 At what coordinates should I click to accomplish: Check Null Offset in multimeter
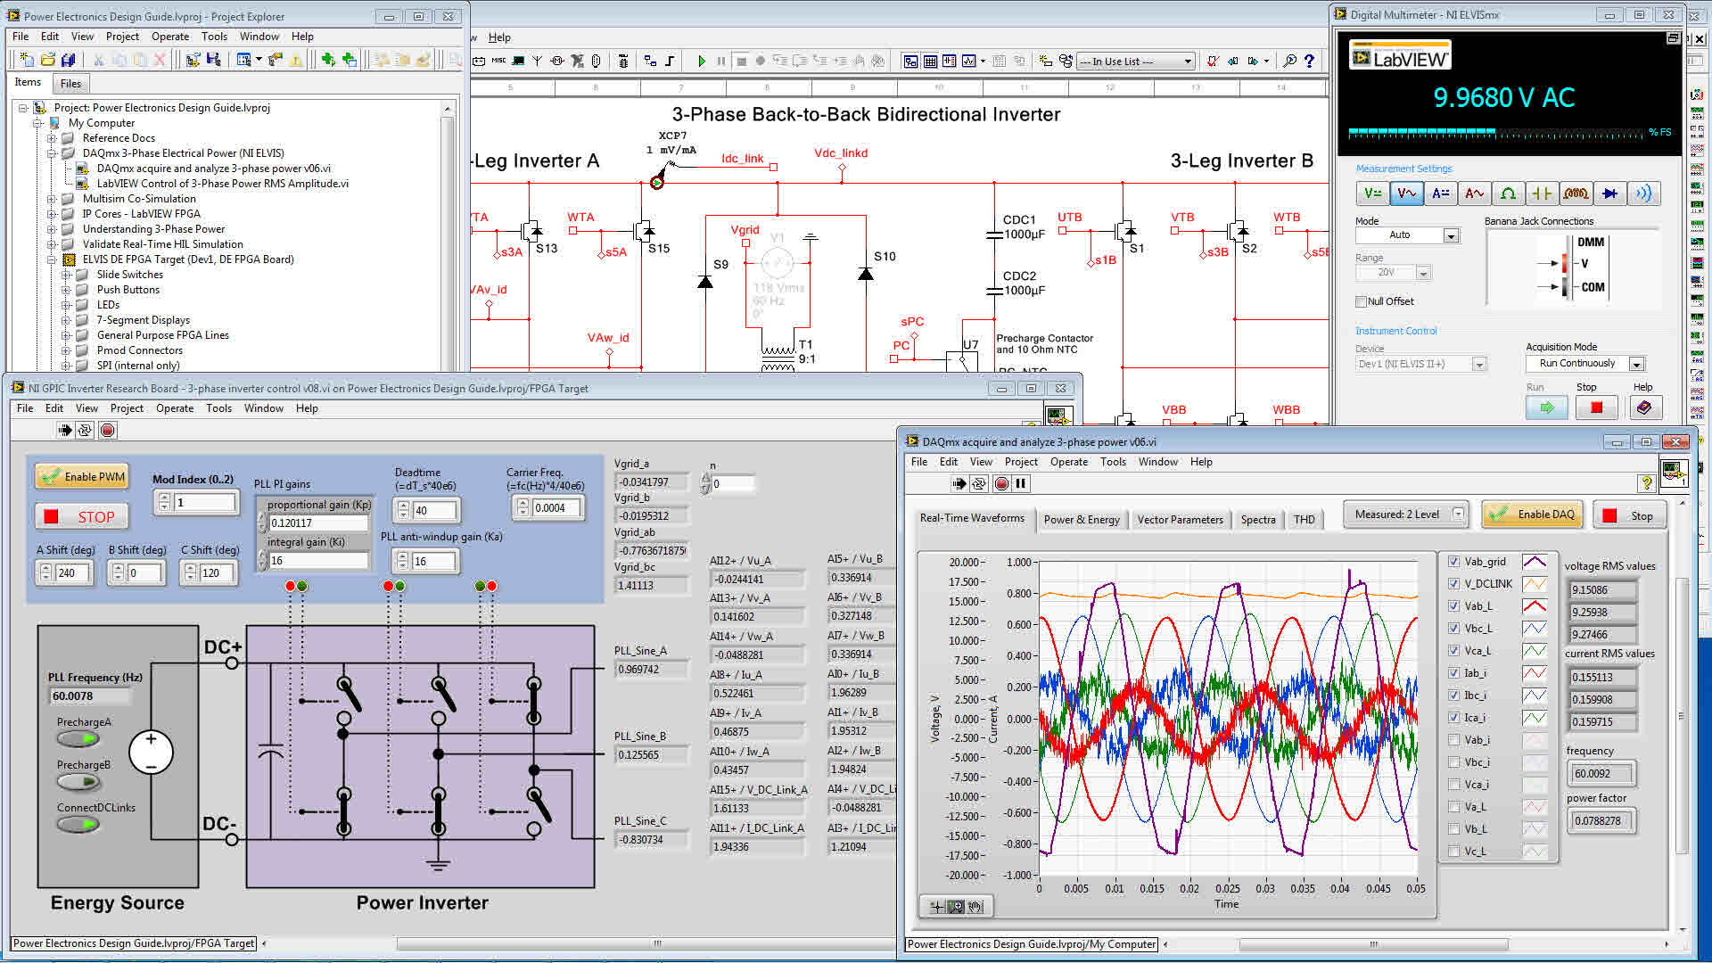pyautogui.click(x=1361, y=301)
